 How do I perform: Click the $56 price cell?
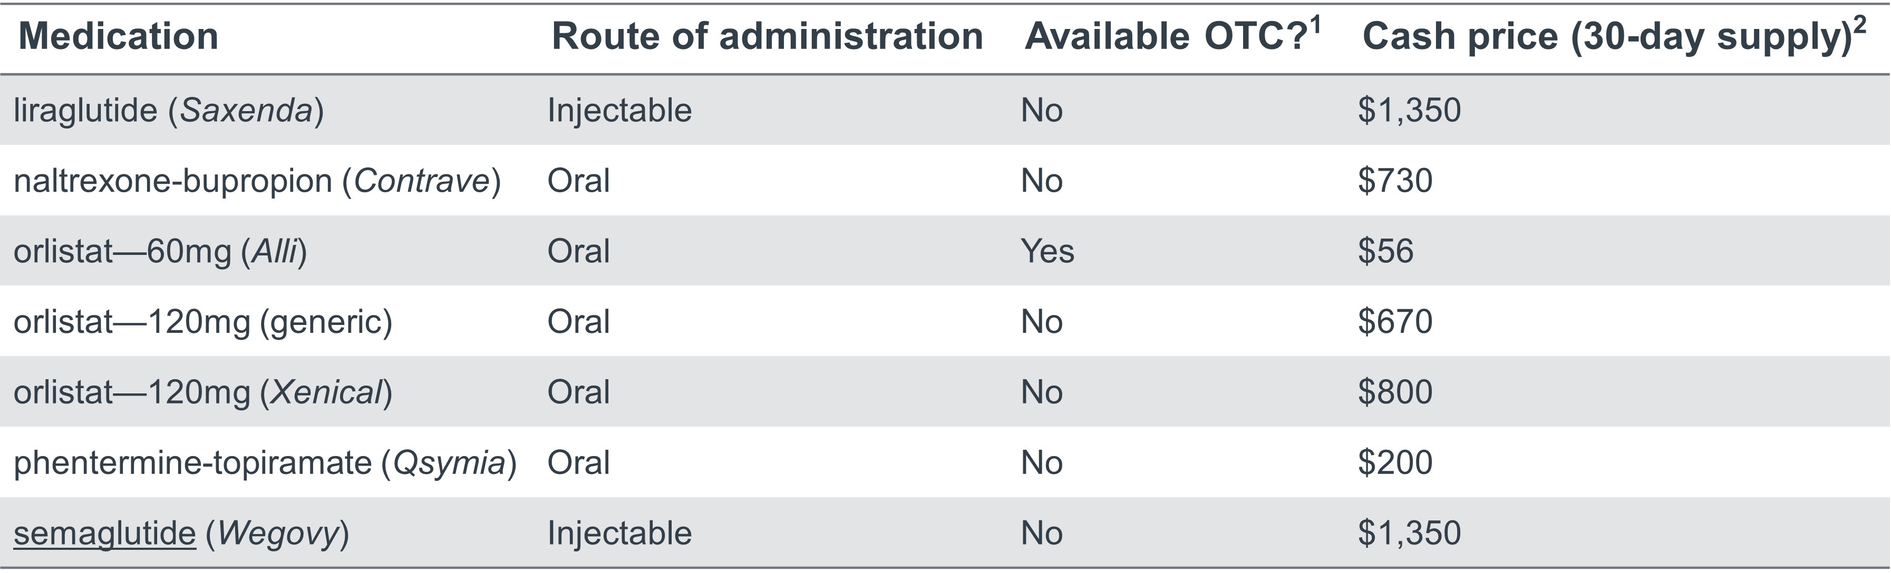[x=1385, y=252]
